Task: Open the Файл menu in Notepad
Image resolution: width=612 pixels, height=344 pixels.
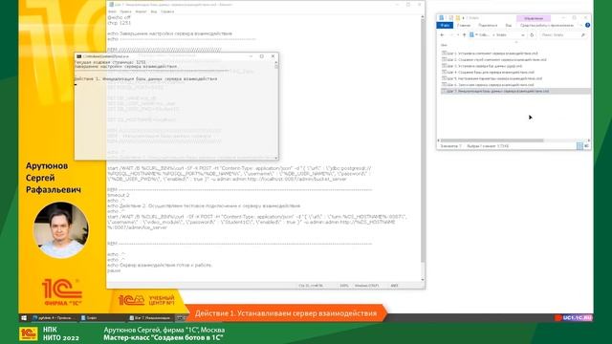Action: coord(112,11)
